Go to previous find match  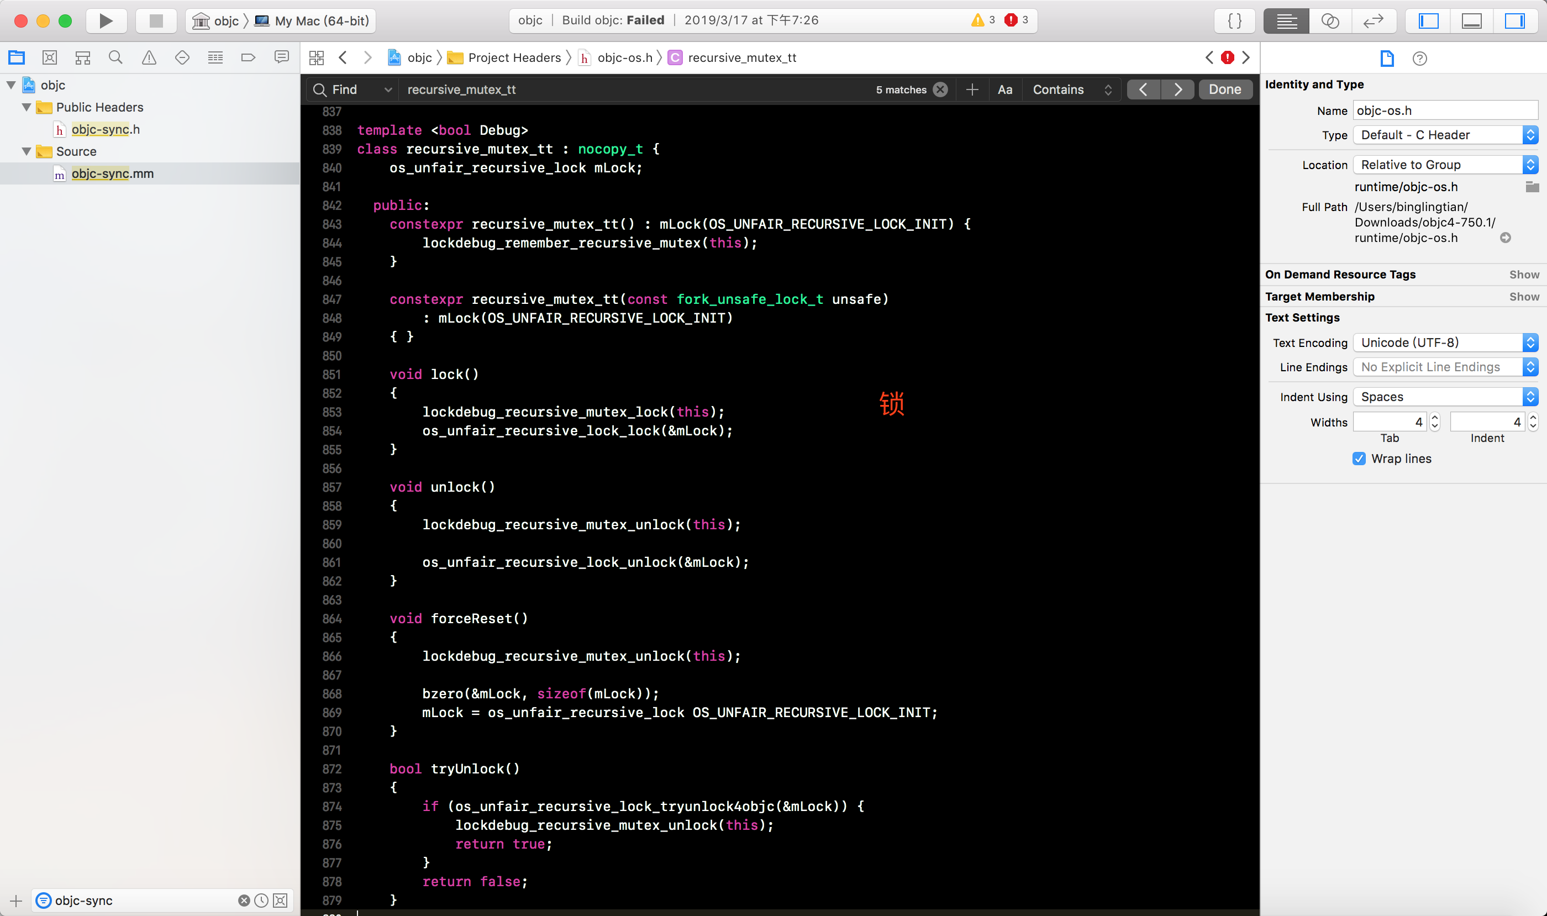[x=1143, y=90]
